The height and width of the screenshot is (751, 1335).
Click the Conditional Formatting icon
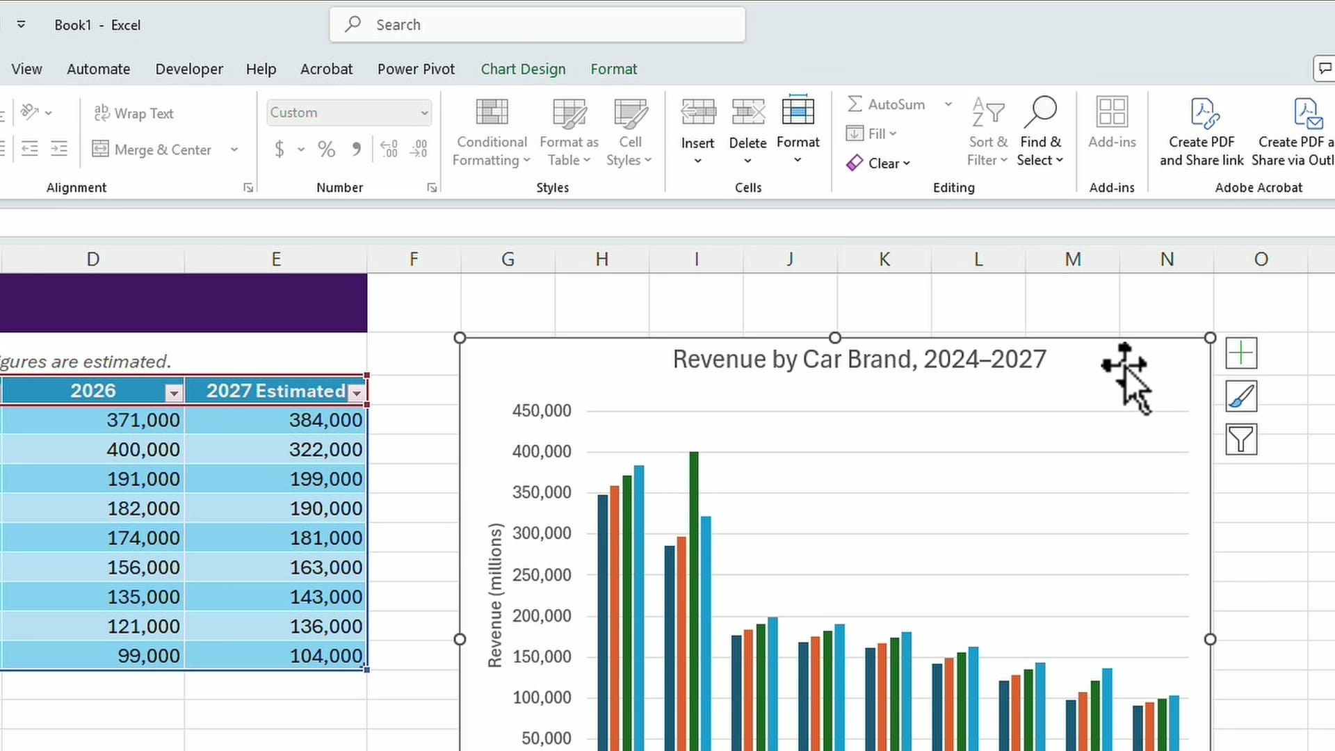pos(492,113)
